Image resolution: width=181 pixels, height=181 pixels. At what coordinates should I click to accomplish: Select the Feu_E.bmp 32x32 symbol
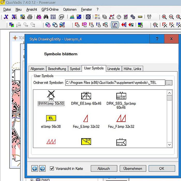[x=86, y=121]
